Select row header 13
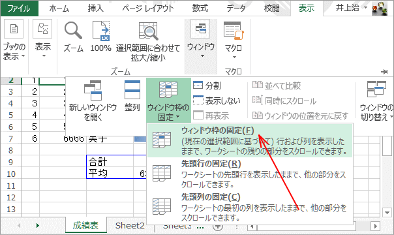The width and height of the screenshot is (394, 235). click(11, 209)
